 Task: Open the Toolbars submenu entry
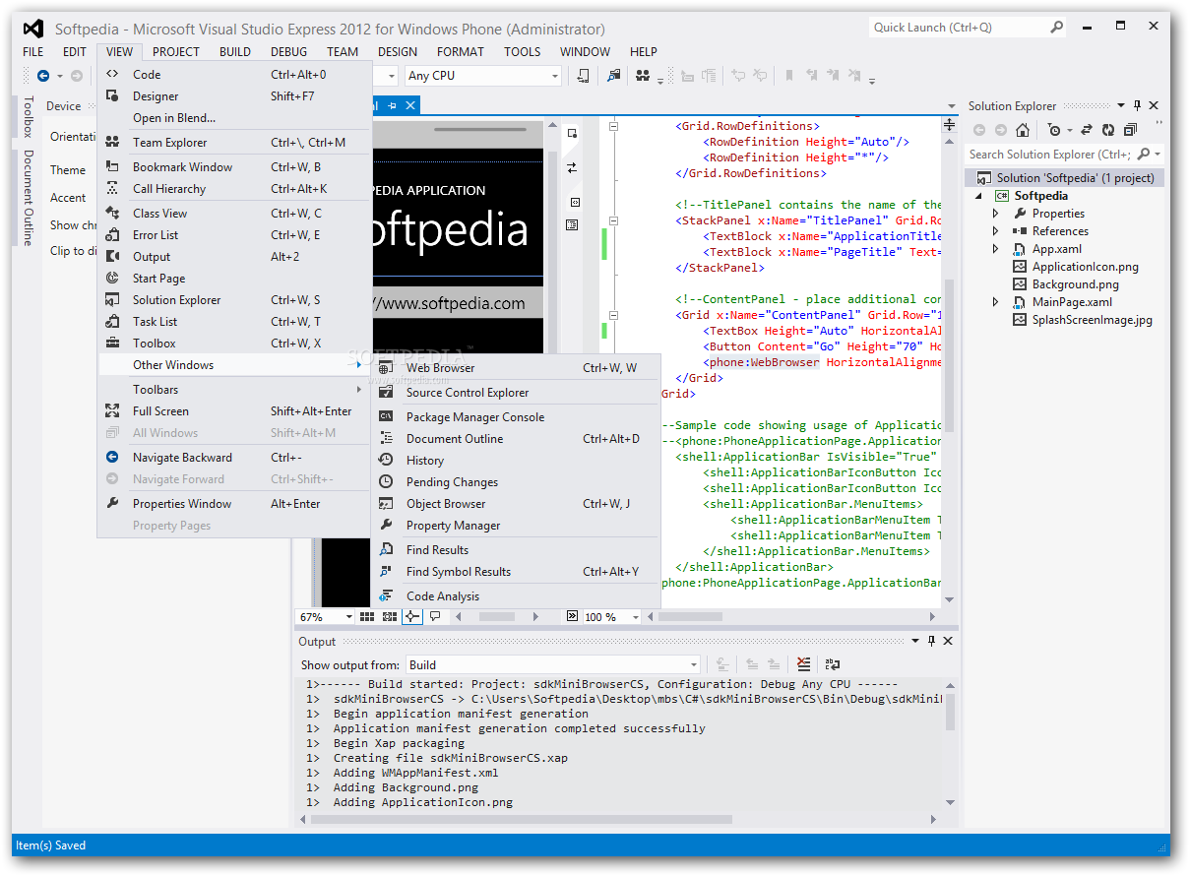pos(234,390)
